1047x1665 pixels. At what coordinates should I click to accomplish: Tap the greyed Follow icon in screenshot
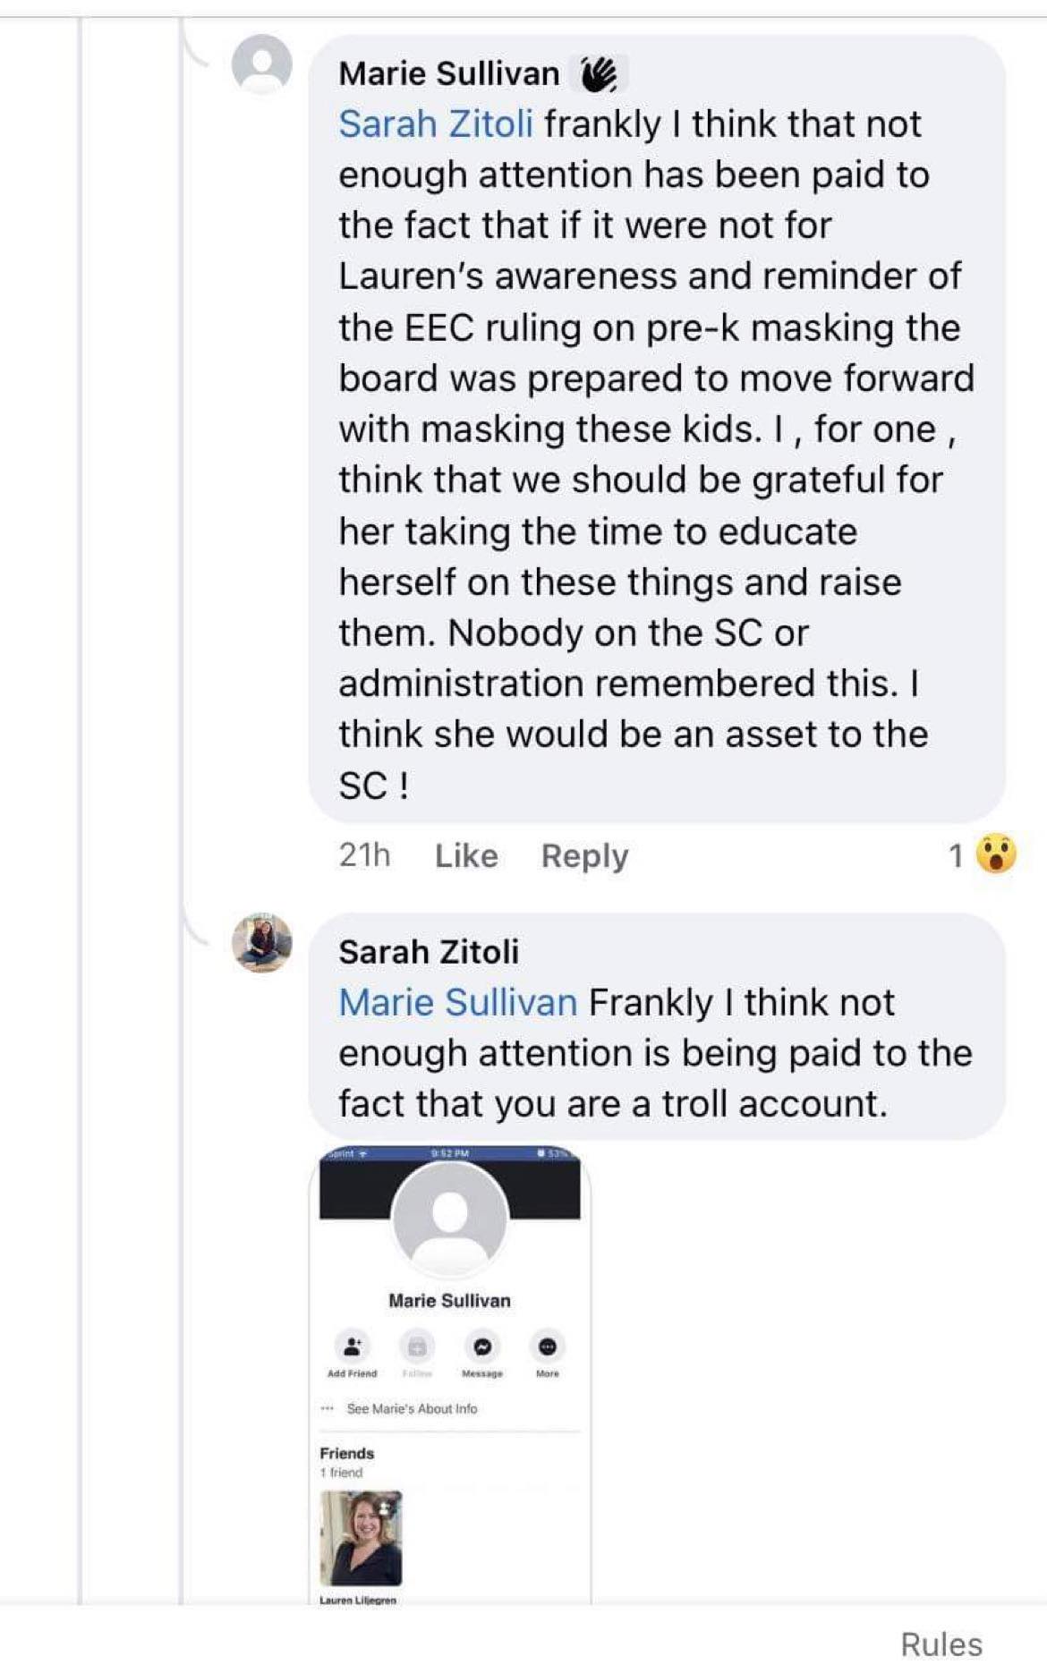[x=417, y=1346]
